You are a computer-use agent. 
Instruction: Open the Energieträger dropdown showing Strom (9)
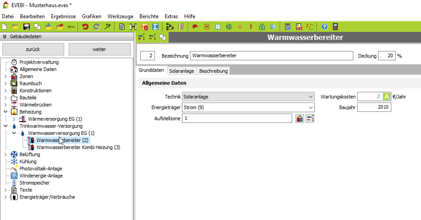coord(248,108)
